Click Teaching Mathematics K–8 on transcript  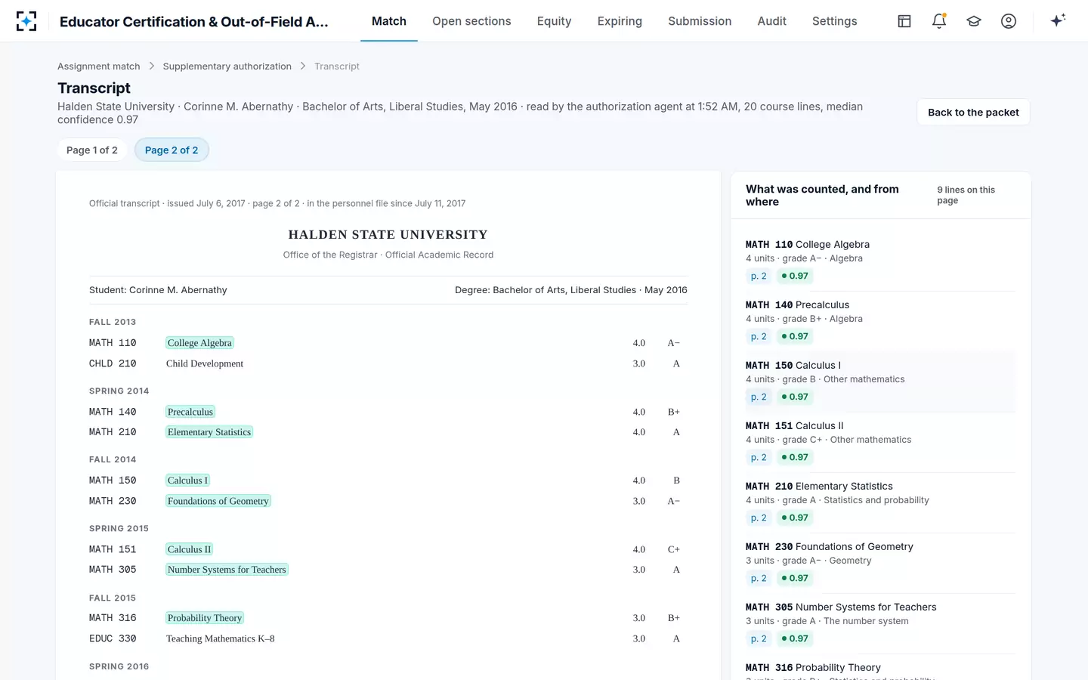pos(221,638)
